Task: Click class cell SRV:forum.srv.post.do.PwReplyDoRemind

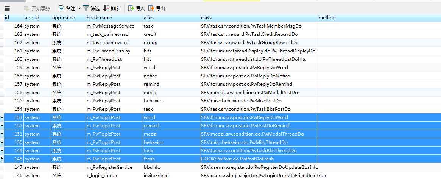Action: [259, 84]
